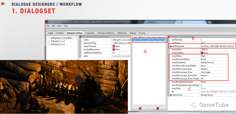Select slot2 CIRILLA in the slot list

coord(149,40)
